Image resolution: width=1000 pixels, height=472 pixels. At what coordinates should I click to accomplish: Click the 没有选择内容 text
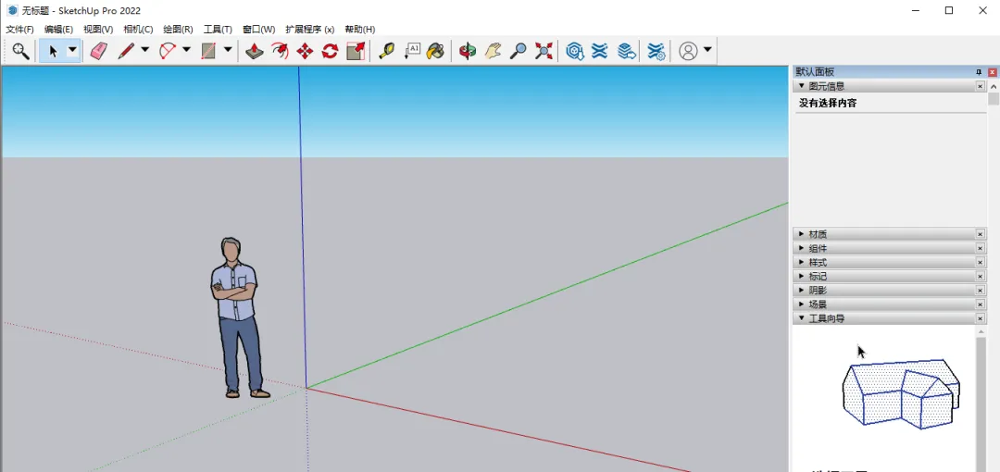828,103
